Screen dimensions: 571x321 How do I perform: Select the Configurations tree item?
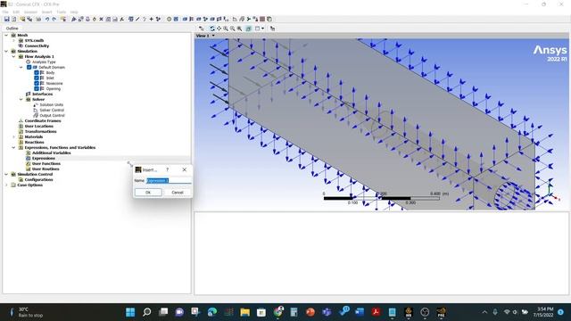coord(38,180)
